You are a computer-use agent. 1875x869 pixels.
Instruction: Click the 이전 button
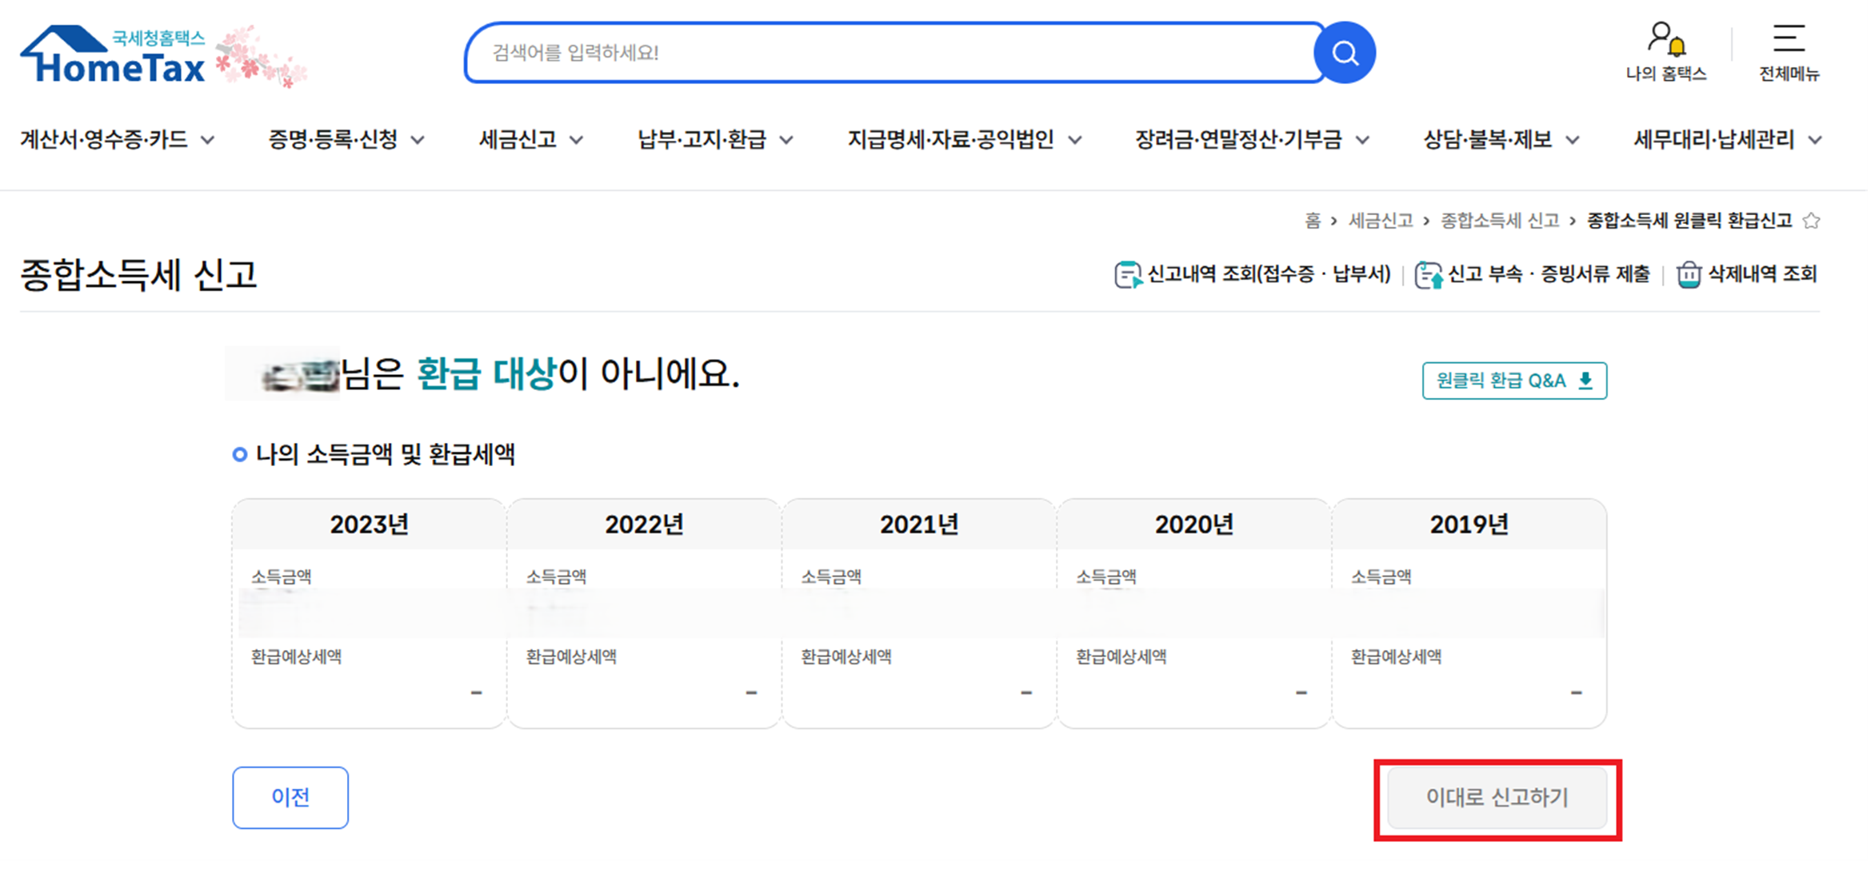[290, 797]
